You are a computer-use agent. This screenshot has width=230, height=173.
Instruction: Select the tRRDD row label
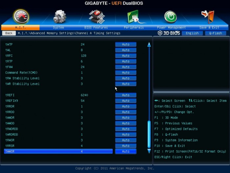(x=10, y=112)
